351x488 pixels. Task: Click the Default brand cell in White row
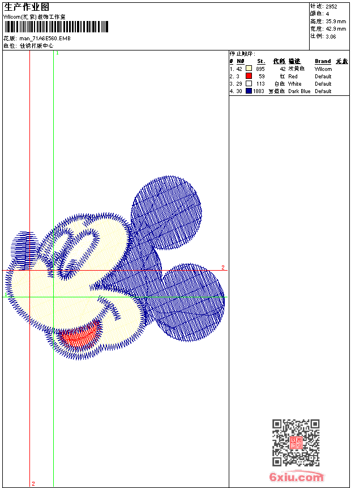pos(323,84)
